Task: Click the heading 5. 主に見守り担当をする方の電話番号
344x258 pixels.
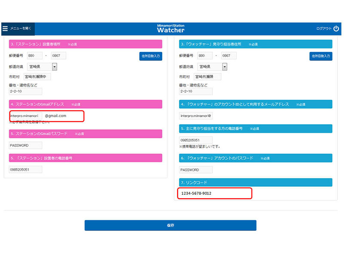Action: 255,129
